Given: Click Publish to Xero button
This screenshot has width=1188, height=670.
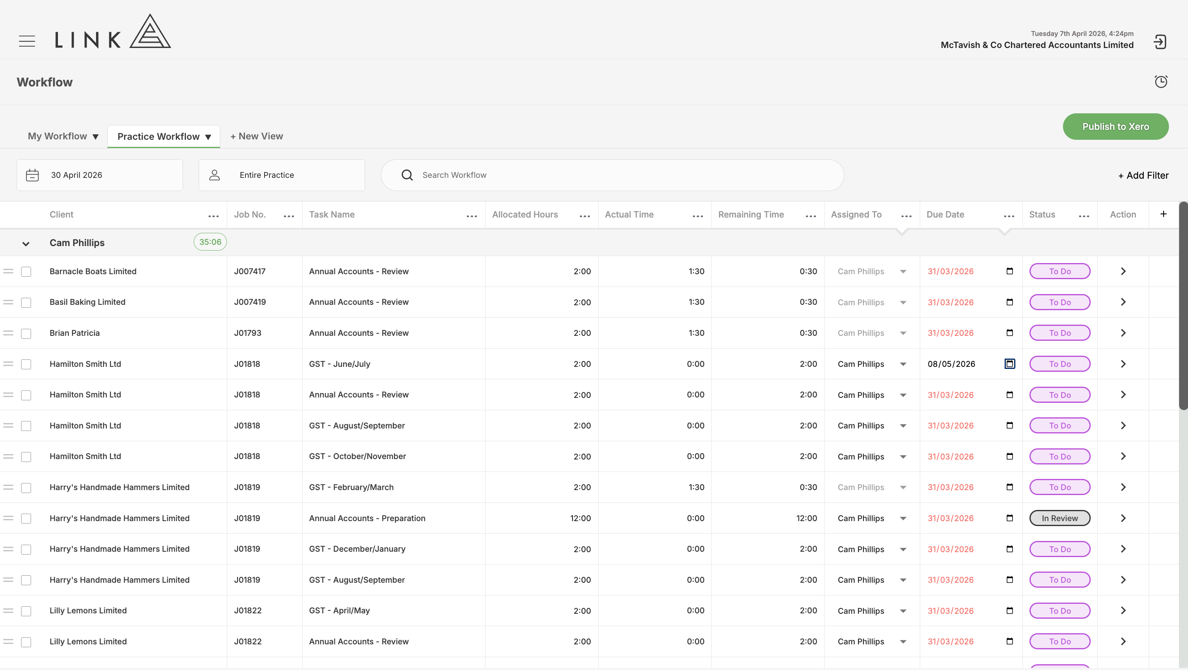Looking at the screenshot, I should point(1116,127).
